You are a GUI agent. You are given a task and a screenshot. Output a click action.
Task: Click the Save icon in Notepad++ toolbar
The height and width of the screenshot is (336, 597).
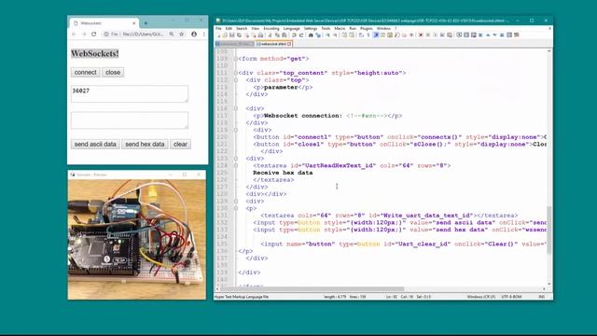(x=232, y=35)
